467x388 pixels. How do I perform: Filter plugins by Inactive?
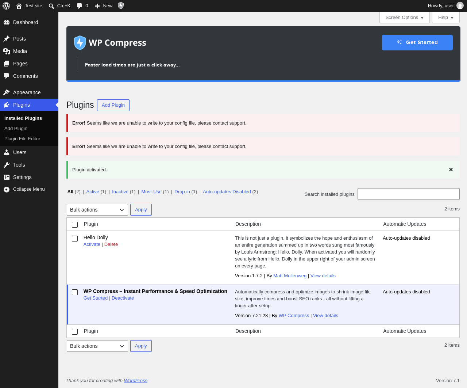(x=120, y=192)
